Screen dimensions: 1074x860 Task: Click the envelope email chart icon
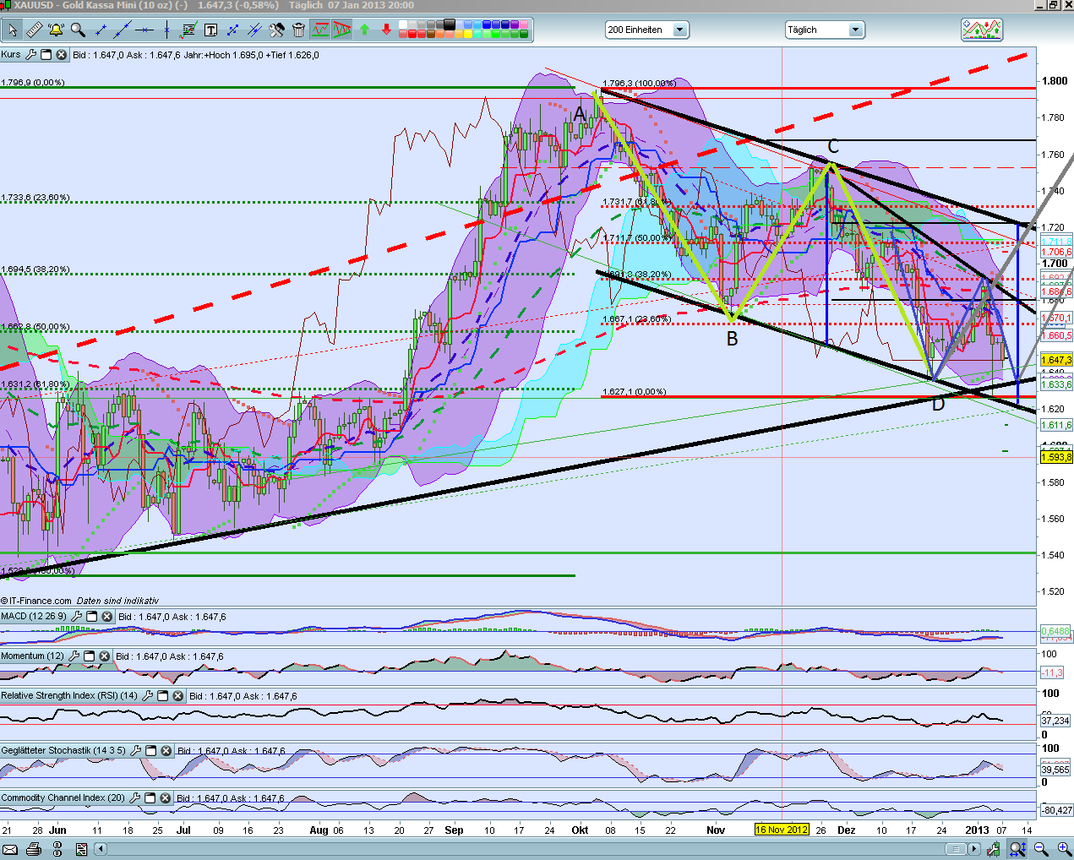coord(10,850)
